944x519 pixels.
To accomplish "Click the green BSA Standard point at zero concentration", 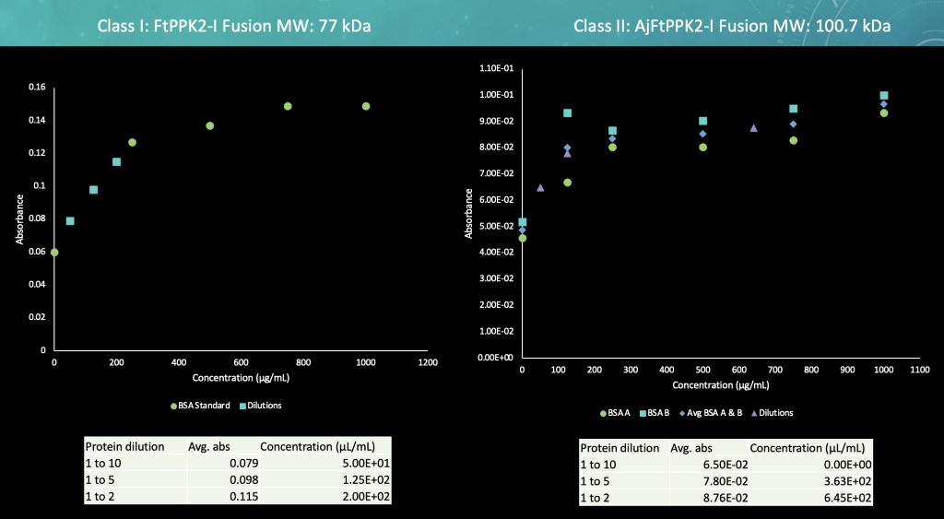I will (x=54, y=253).
